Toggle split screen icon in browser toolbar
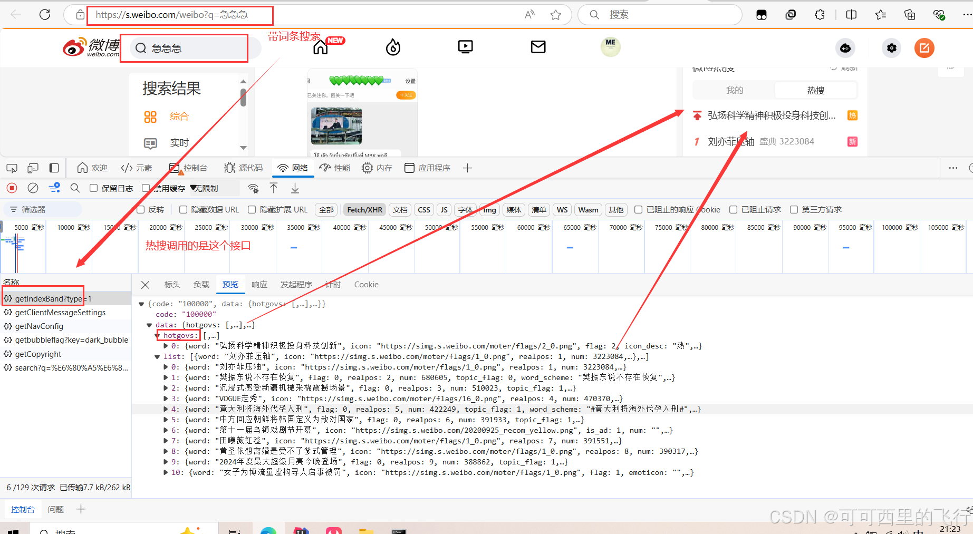This screenshot has height=534, width=973. coord(851,15)
